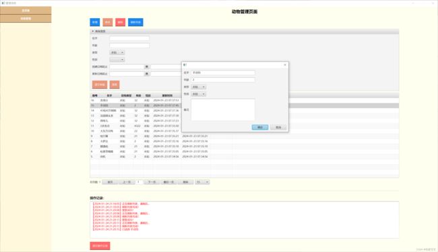Sort by the Age column header

point(138,95)
